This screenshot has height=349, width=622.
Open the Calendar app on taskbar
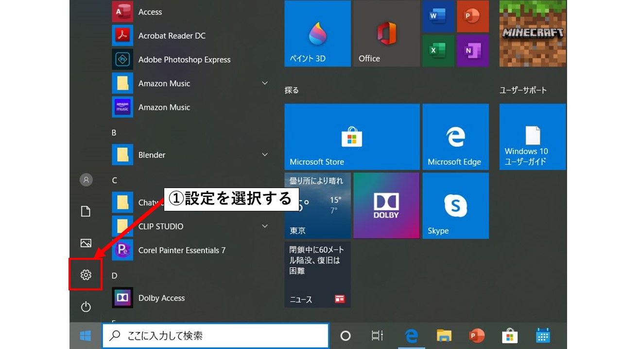(x=542, y=335)
